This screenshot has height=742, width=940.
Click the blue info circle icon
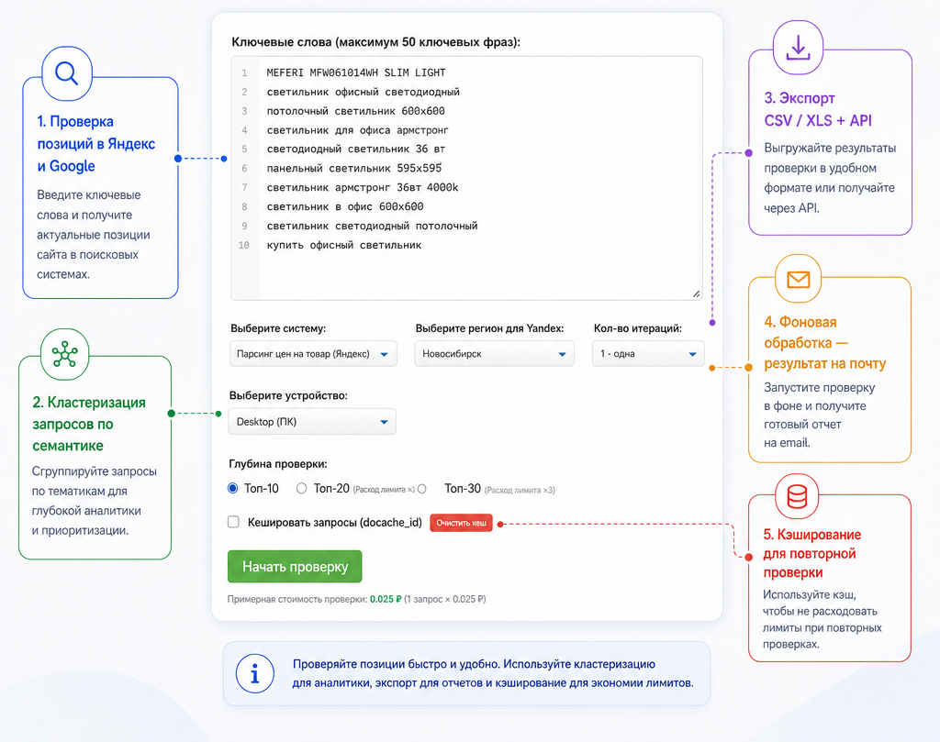tap(255, 674)
